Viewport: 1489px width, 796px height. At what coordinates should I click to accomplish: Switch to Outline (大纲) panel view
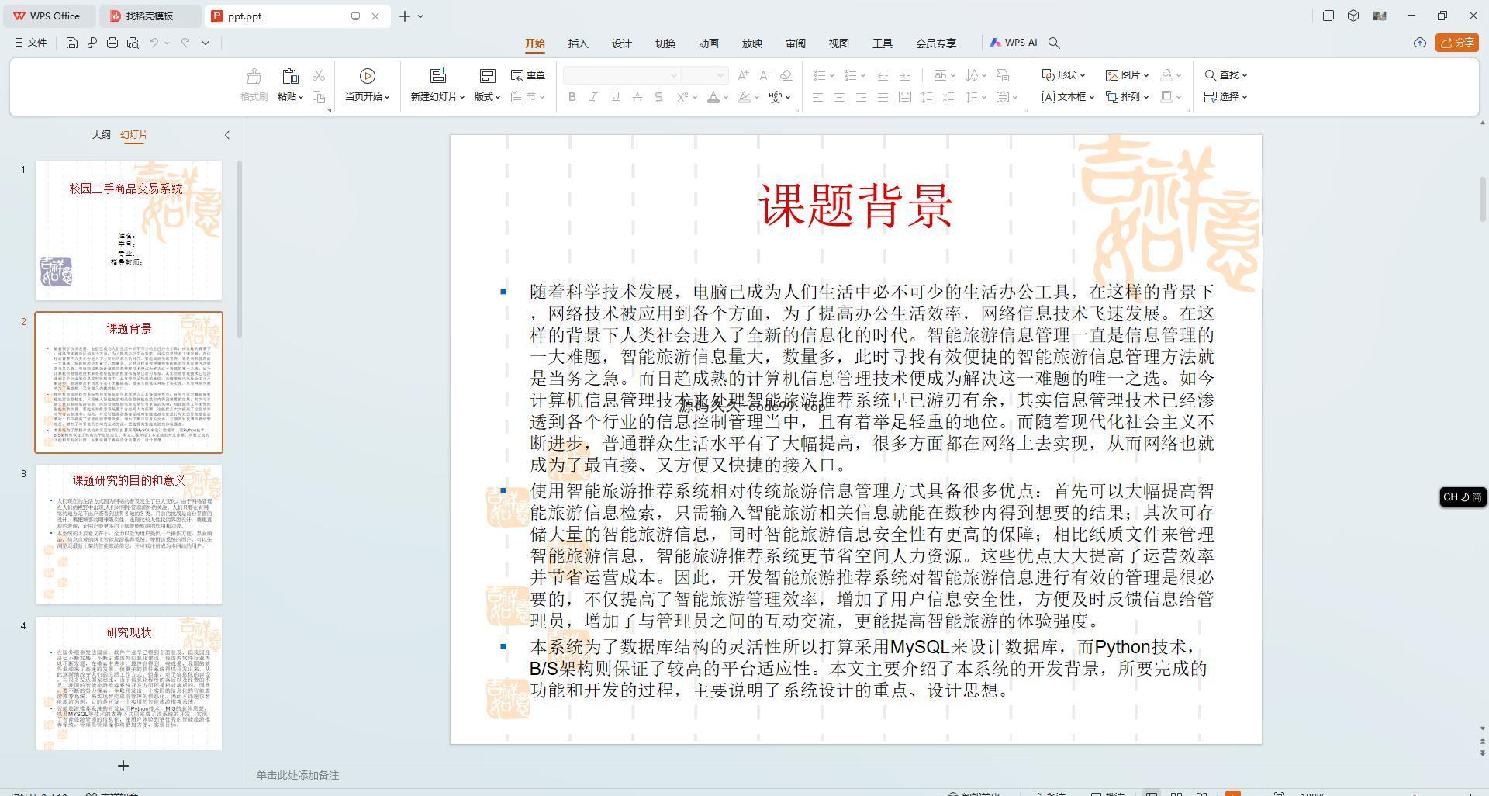point(101,134)
